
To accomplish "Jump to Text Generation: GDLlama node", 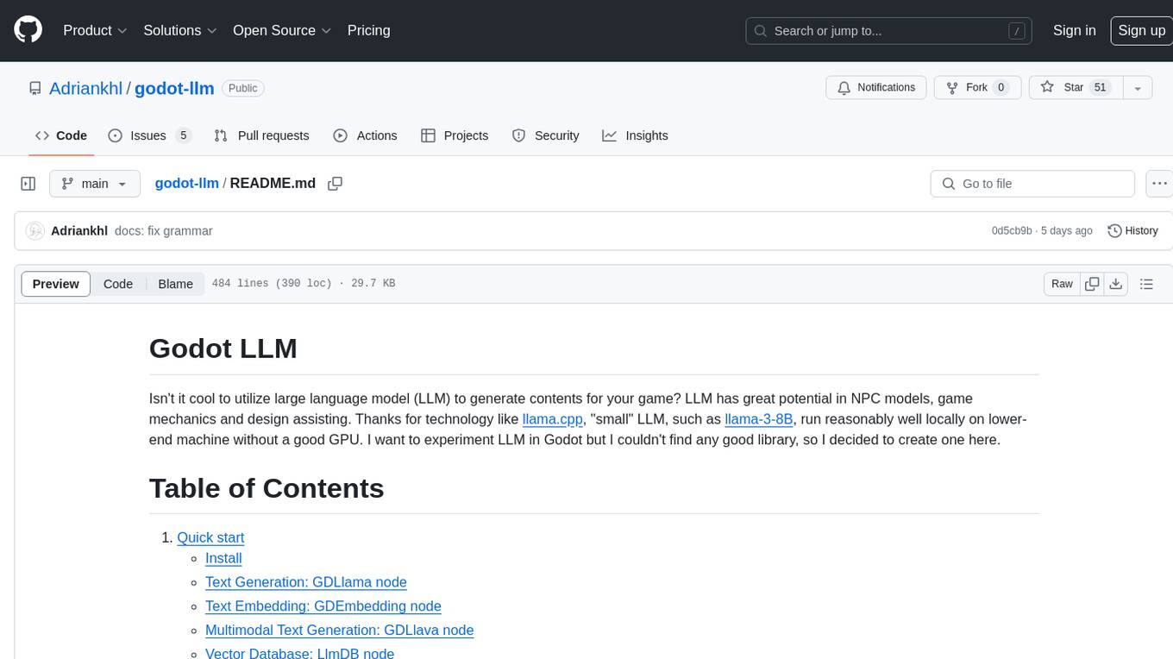I will point(306,582).
